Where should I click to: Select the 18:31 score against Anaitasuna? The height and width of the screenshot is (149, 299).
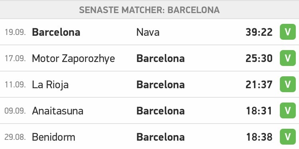click(x=259, y=111)
